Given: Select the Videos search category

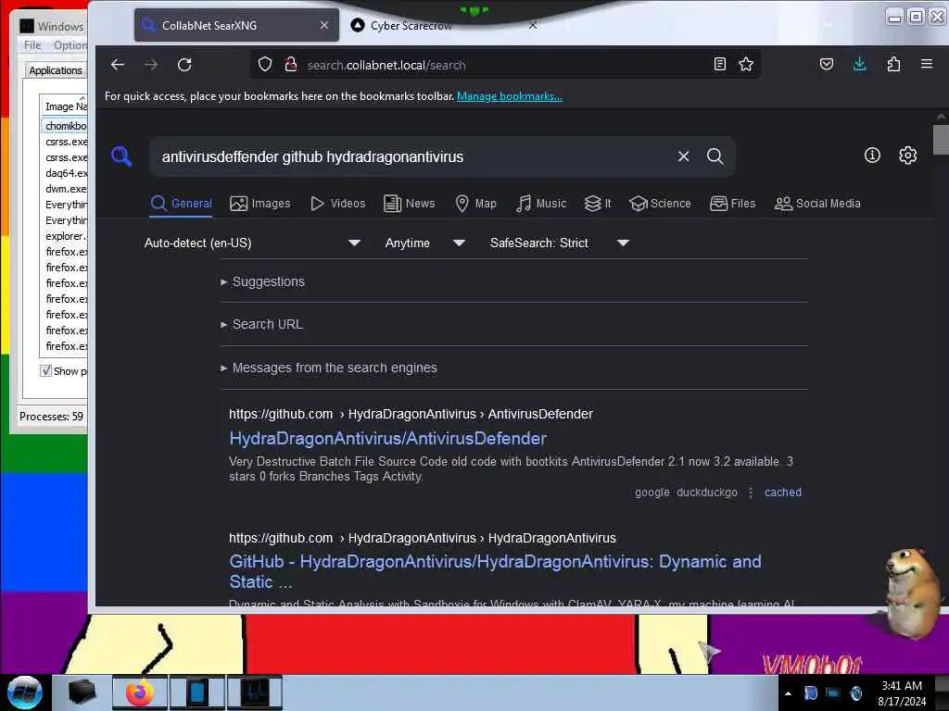Looking at the screenshot, I should click(337, 204).
